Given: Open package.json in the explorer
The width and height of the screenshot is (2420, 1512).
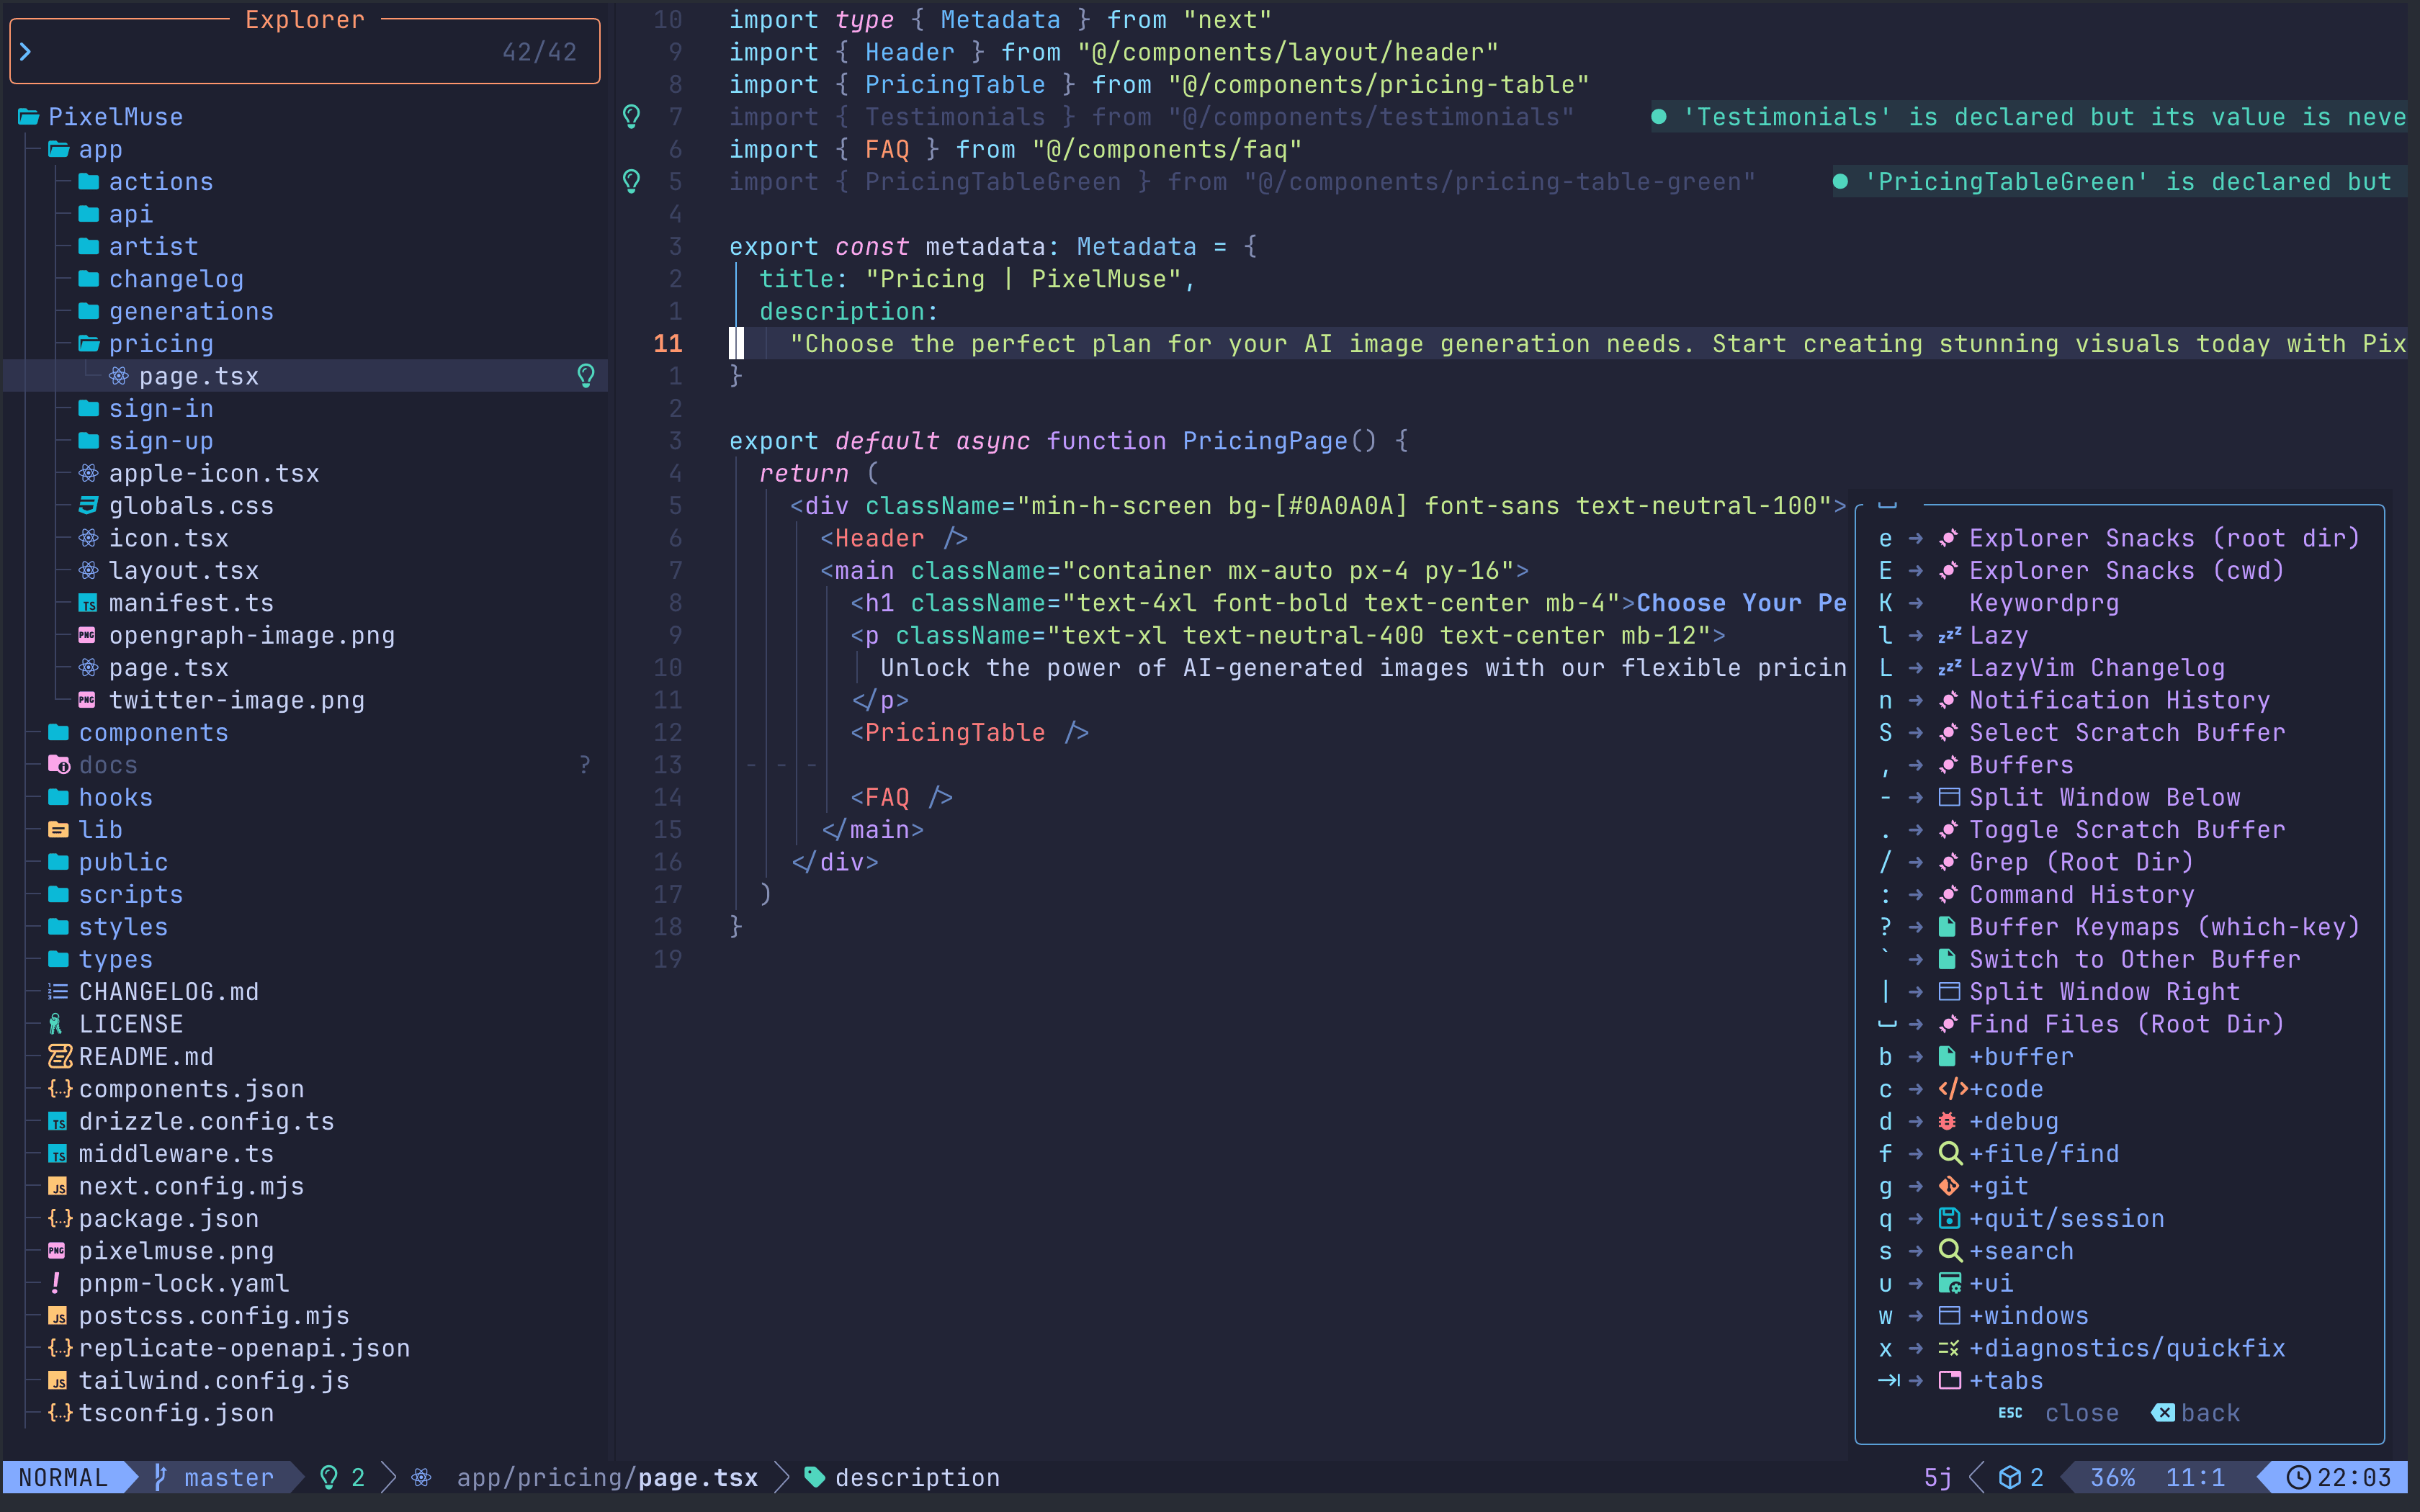Looking at the screenshot, I should (169, 1218).
